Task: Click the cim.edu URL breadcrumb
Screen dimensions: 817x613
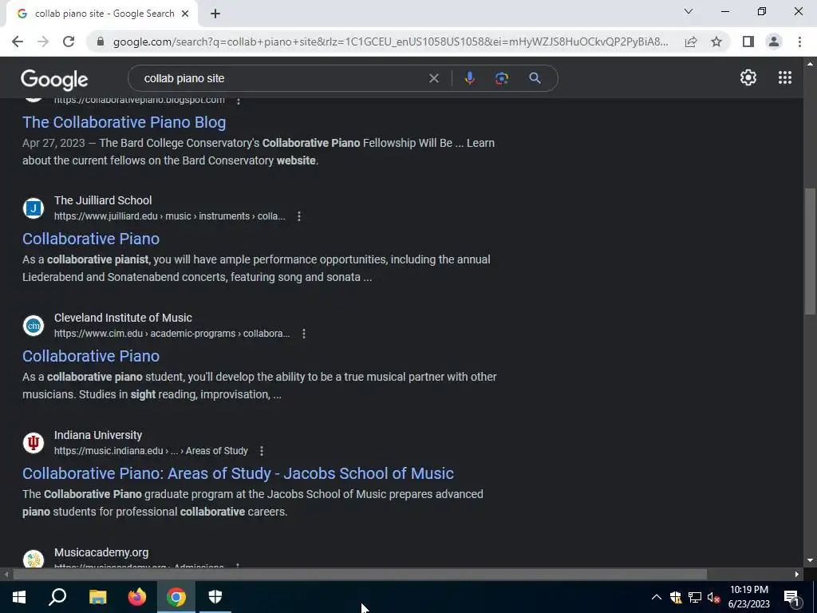Action: 172,334
